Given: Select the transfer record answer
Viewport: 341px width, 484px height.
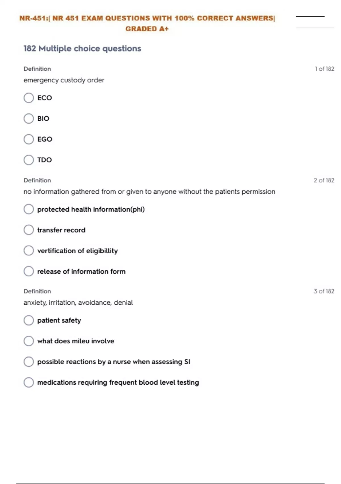Looking at the screenshot, I should 29,230.
